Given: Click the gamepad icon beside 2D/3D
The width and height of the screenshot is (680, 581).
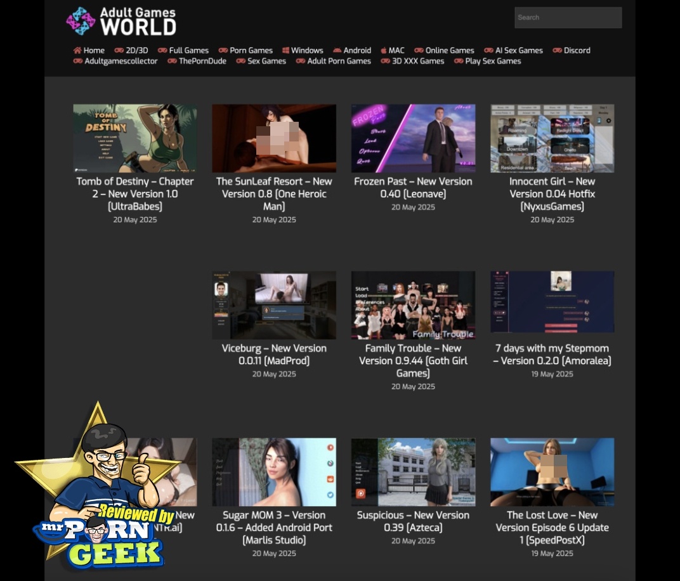Looking at the screenshot, I should [119, 50].
